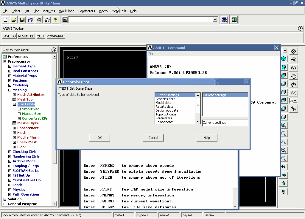The height and width of the screenshot is (219, 305).
Task: Open the Pan-Zoom-Rotate toolbar icon
Action: pos(31,20)
